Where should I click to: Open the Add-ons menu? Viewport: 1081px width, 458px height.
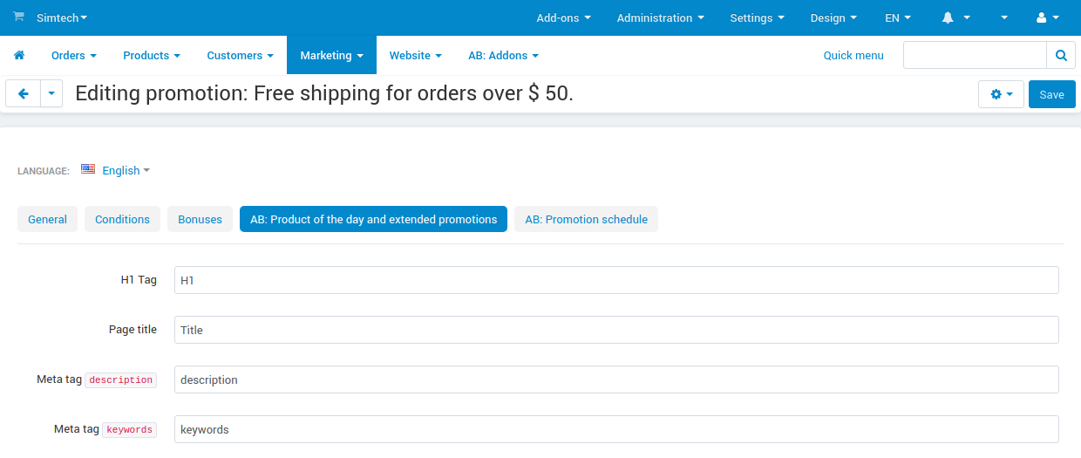click(563, 17)
